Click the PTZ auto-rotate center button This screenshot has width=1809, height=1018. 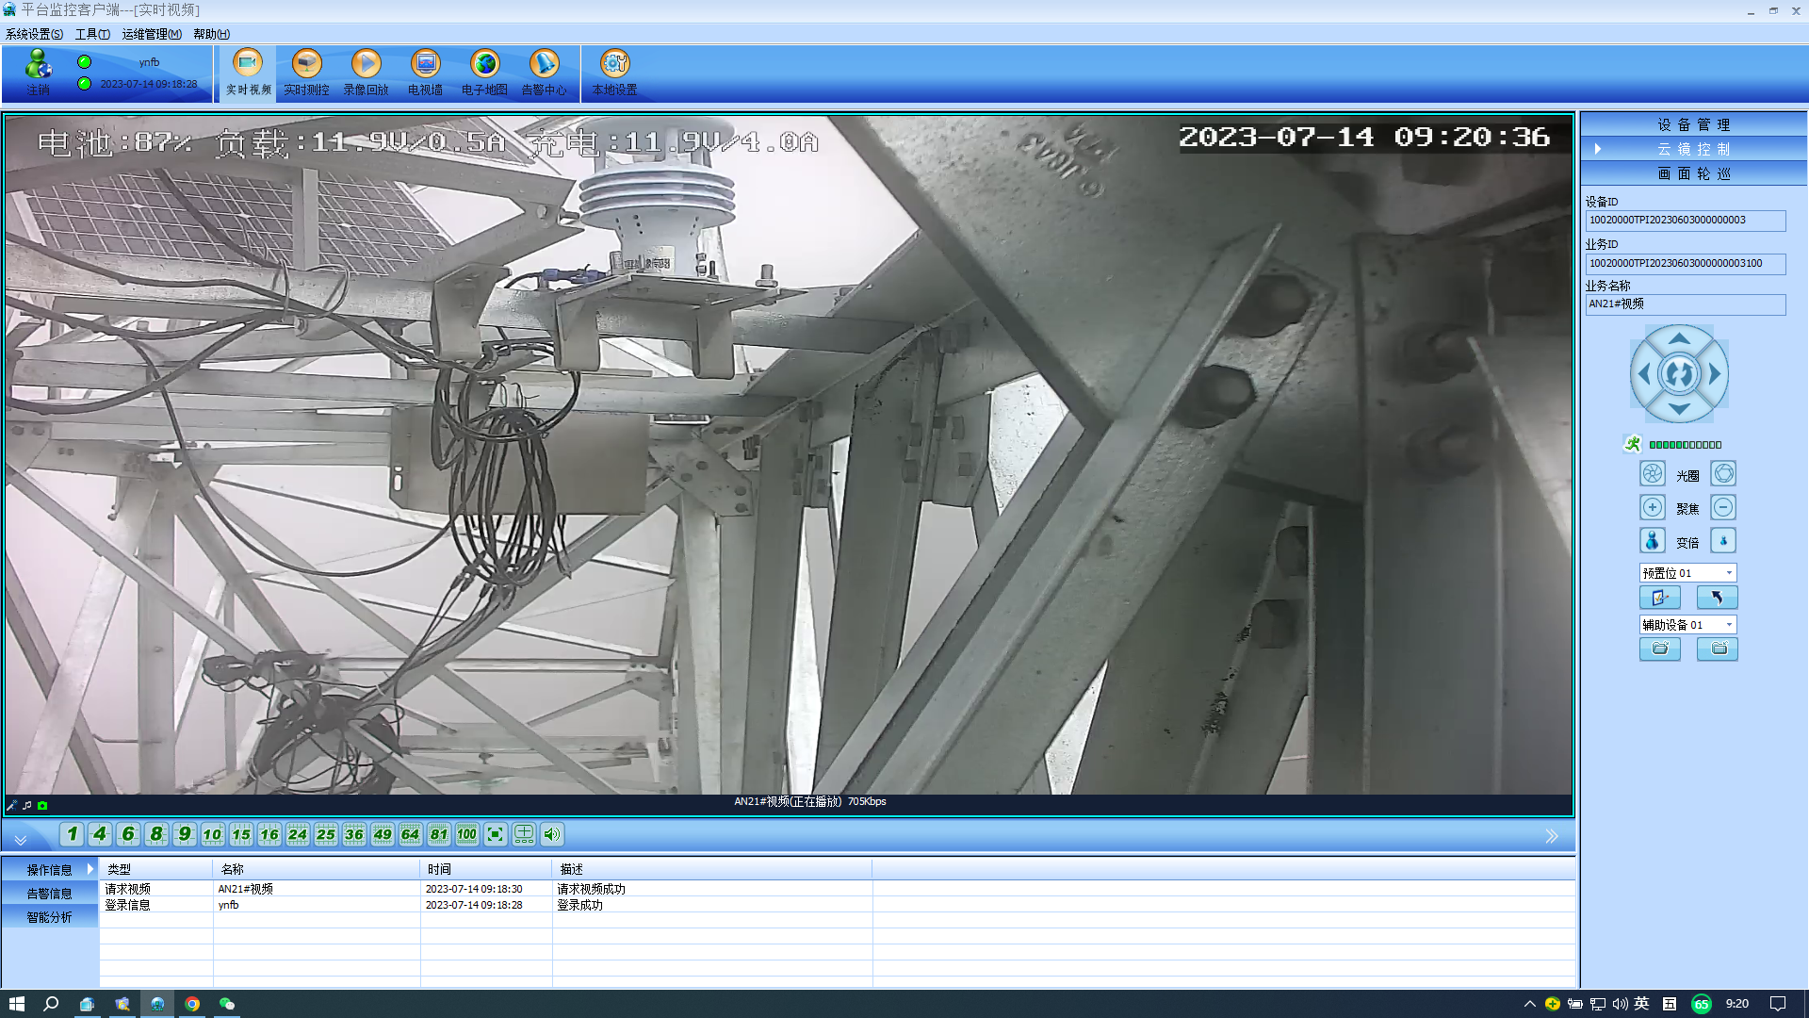coord(1679,374)
